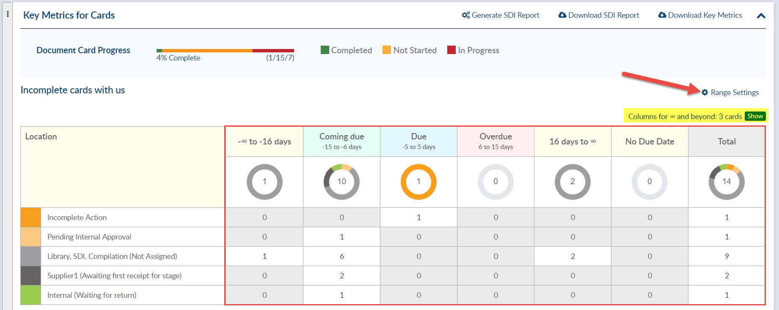779x310 pixels.
Task: Click the -∞ to -16 days donut chart
Action: (x=264, y=182)
